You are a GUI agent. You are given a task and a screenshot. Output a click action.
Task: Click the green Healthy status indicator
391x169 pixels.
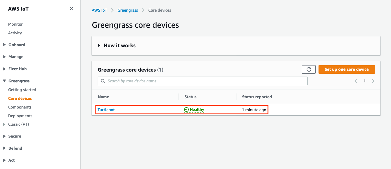[x=194, y=110]
